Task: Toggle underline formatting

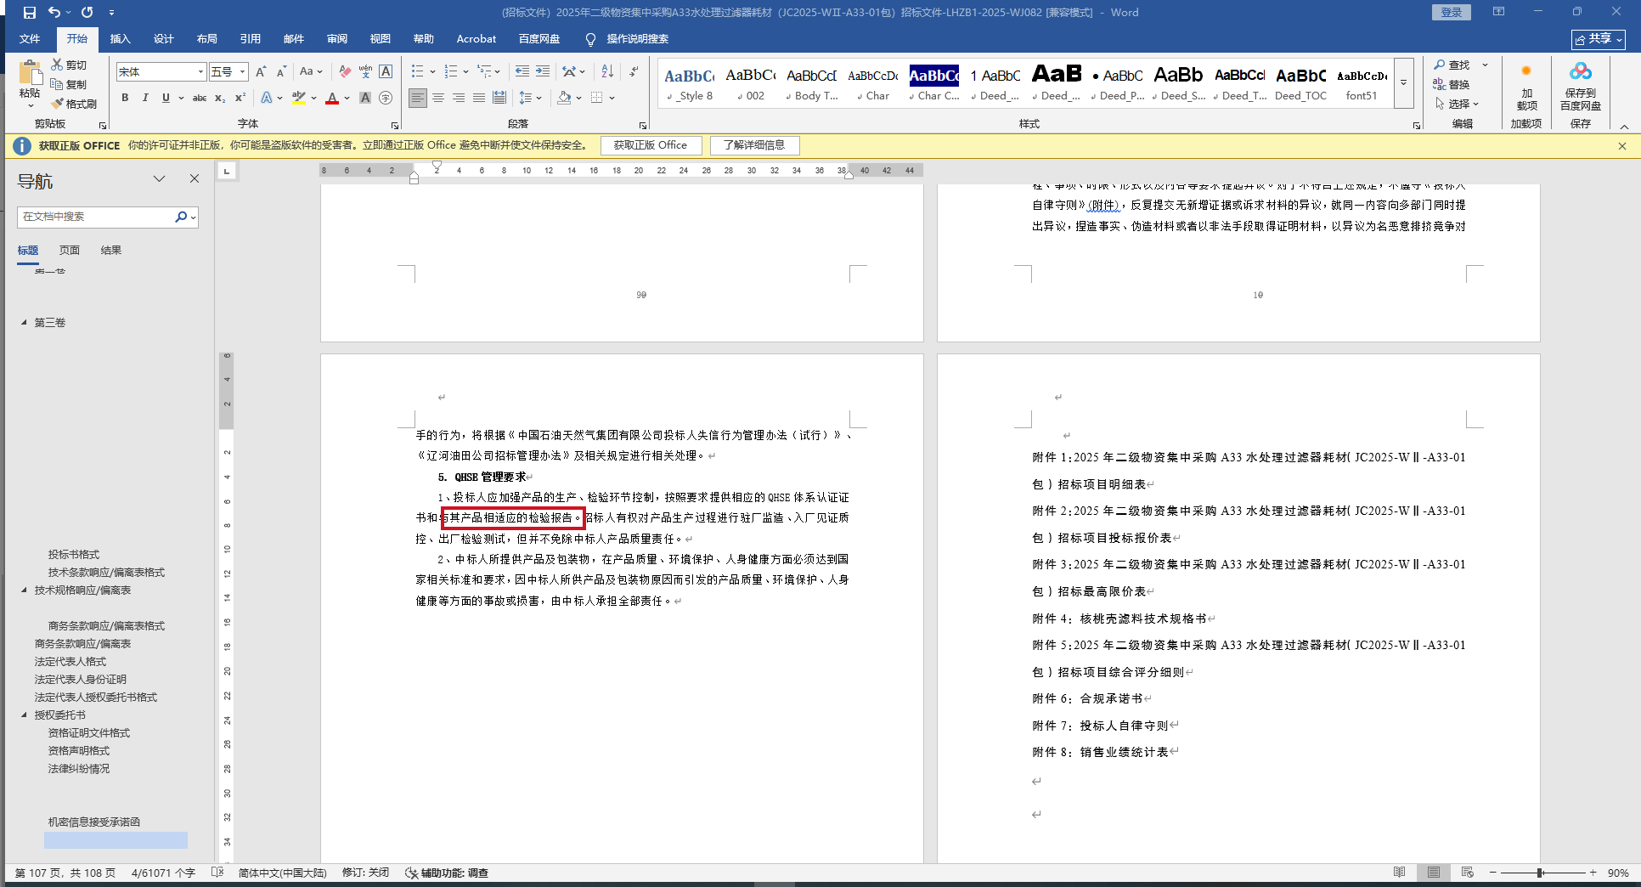Action: pyautogui.click(x=166, y=98)
